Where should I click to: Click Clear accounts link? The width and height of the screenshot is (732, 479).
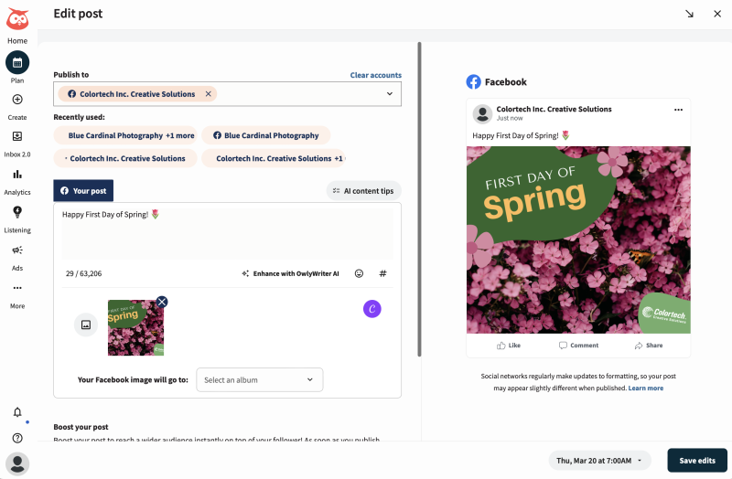376,75
